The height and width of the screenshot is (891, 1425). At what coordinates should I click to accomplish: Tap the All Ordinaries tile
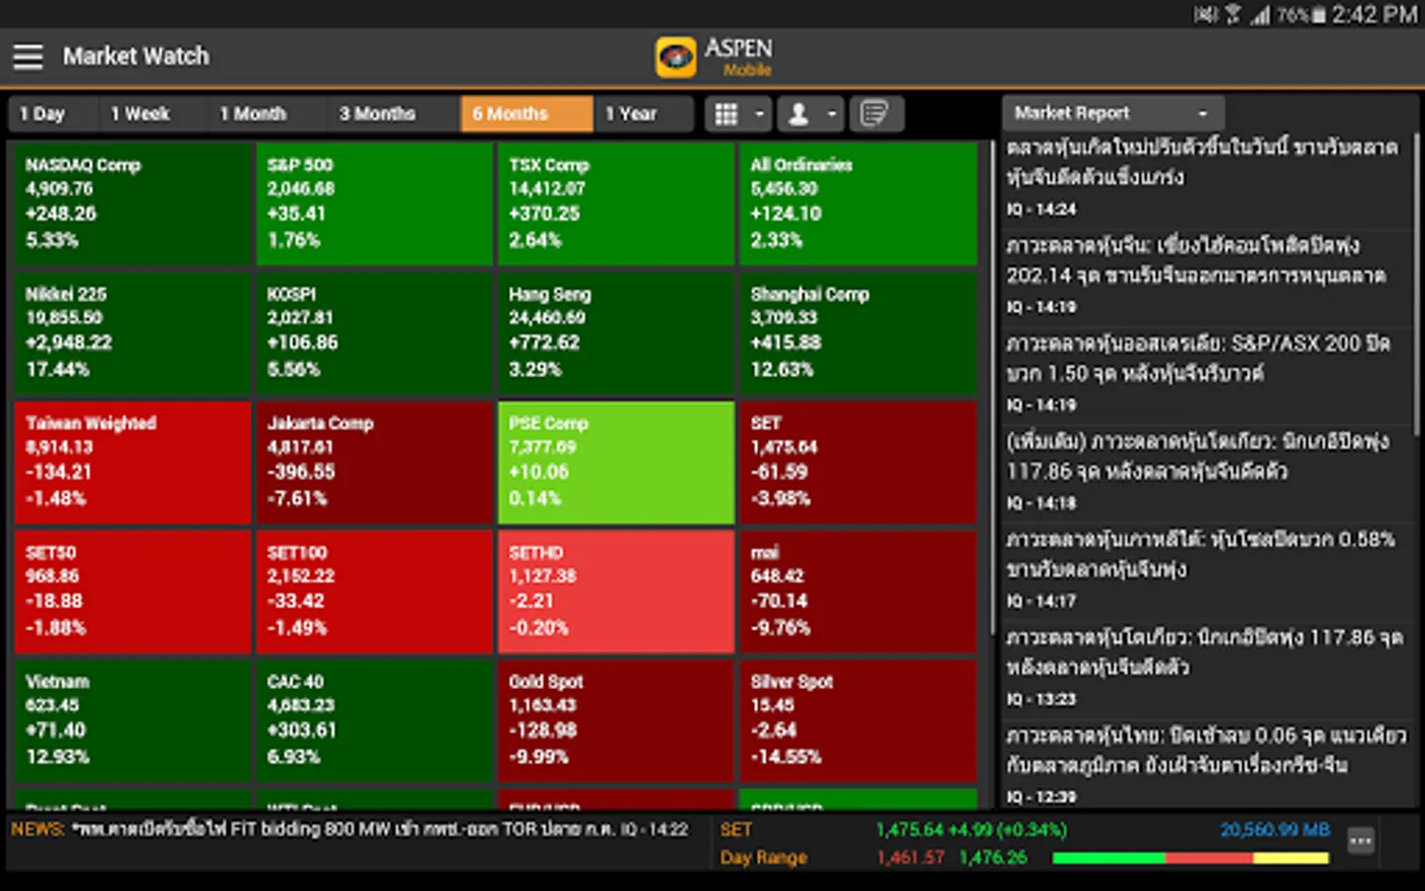pyautogui.click(x=858, y=204)
